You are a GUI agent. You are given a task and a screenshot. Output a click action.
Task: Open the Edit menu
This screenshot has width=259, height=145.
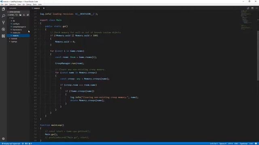6,4
